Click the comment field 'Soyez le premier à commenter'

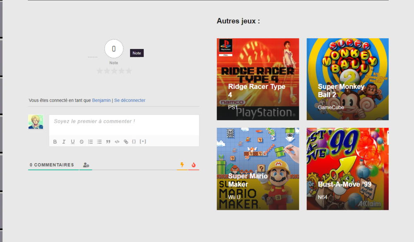(124, 125)
